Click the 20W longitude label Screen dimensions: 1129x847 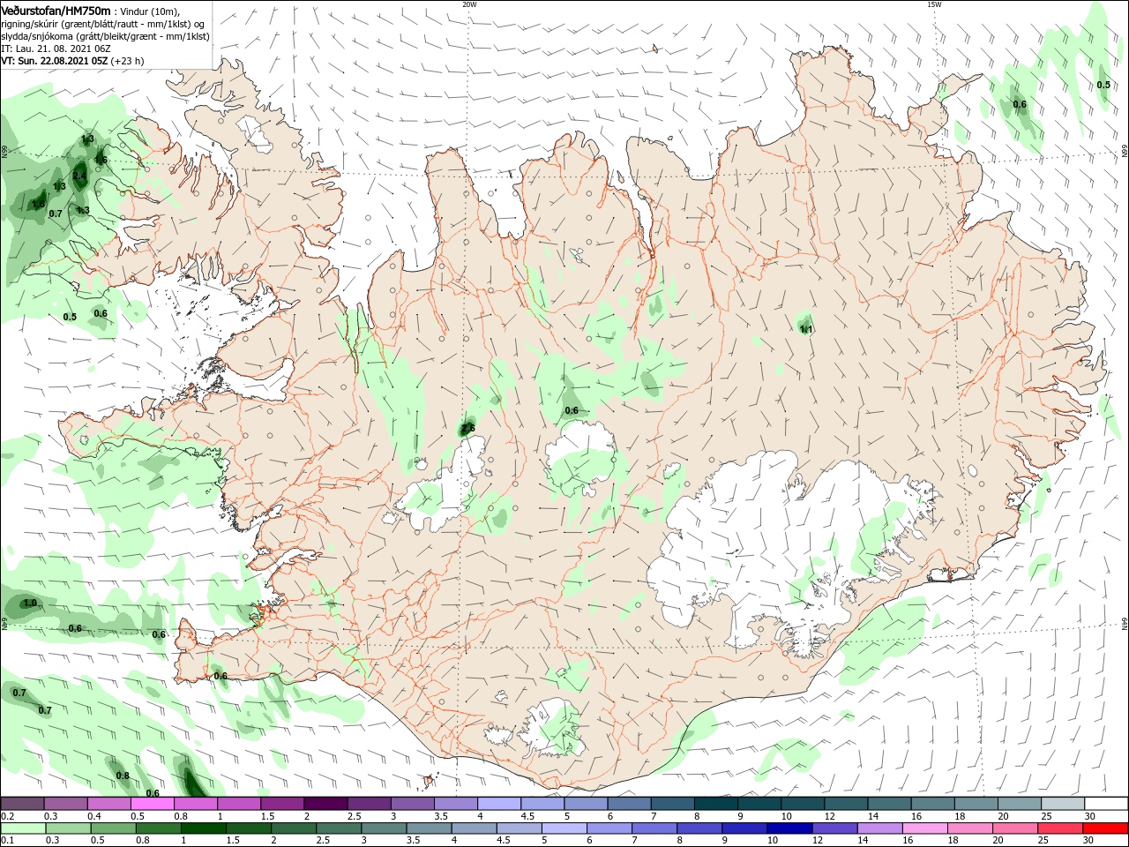(x=469, y=4)
